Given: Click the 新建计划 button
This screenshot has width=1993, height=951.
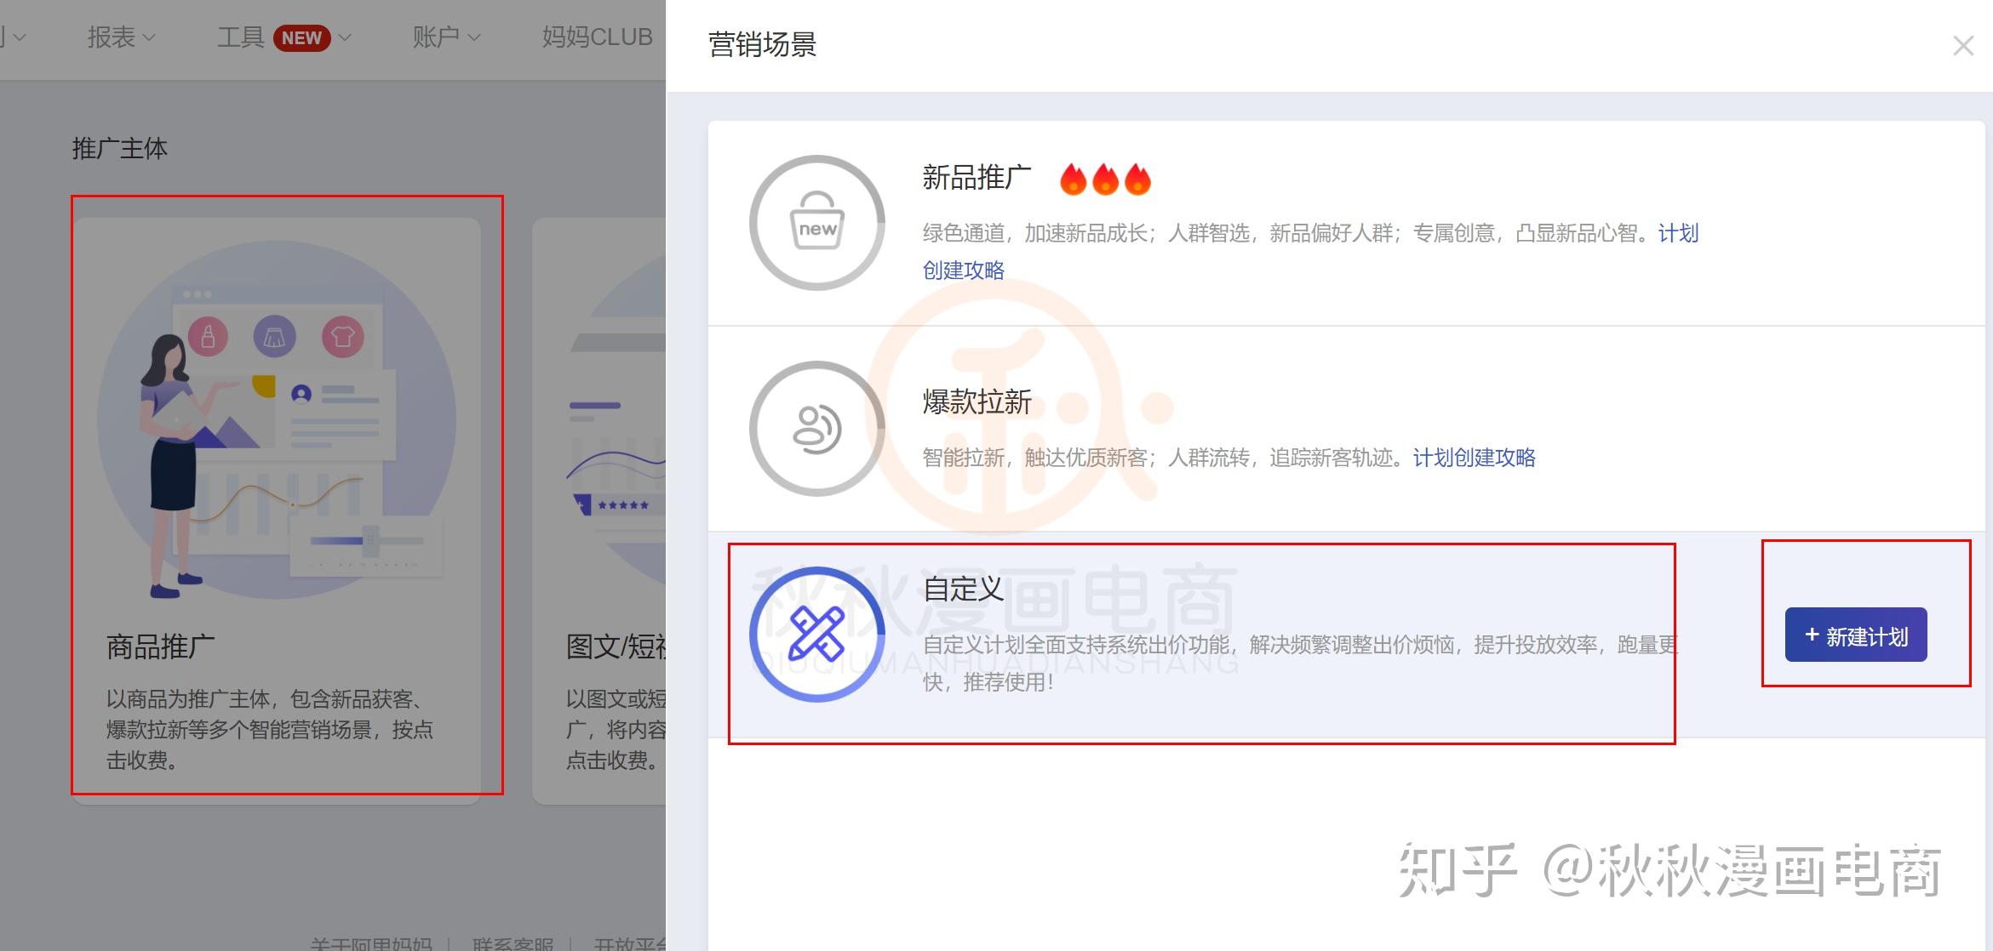Looking at the screenshot, I should tap(1856, 635).
